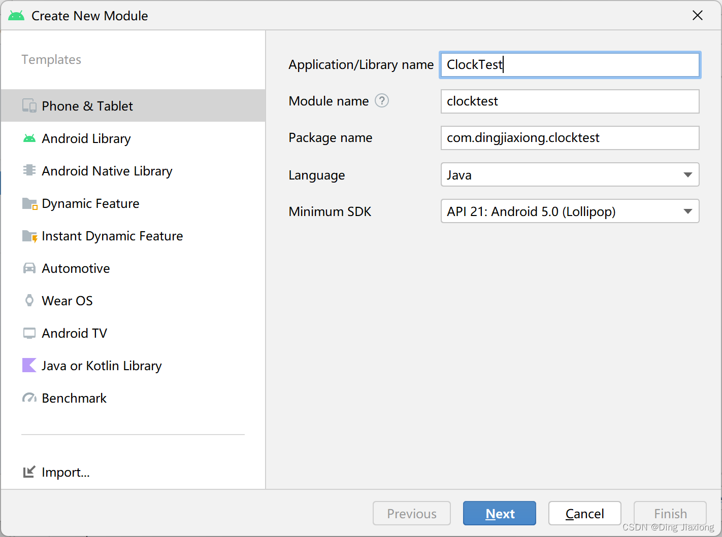This screenshot has width=722, height=537.
Task: Select the Instant Dynamic Feature icon
Action: 29,236
